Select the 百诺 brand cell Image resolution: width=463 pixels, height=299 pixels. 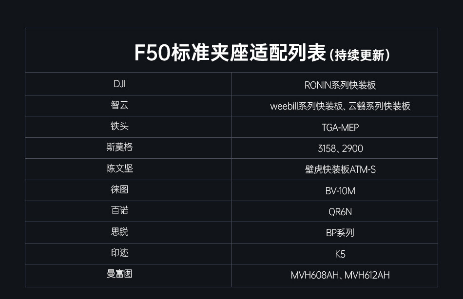119,210
